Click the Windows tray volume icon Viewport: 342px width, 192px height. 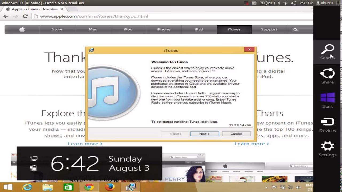pos(299,187)
